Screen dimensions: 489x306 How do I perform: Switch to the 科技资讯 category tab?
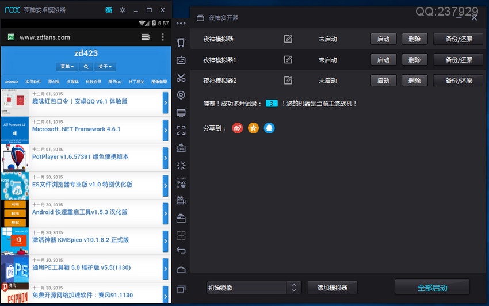point(94,82)
